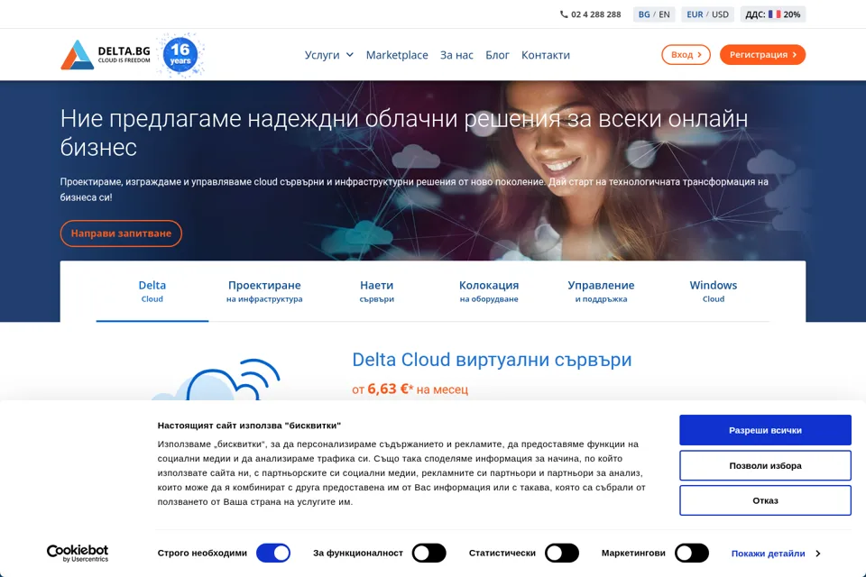
Task: Select the Delta Cloud tab
Action: (x=152, y=291)
